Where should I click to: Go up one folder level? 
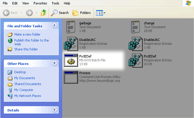click(x=44, y=13)
